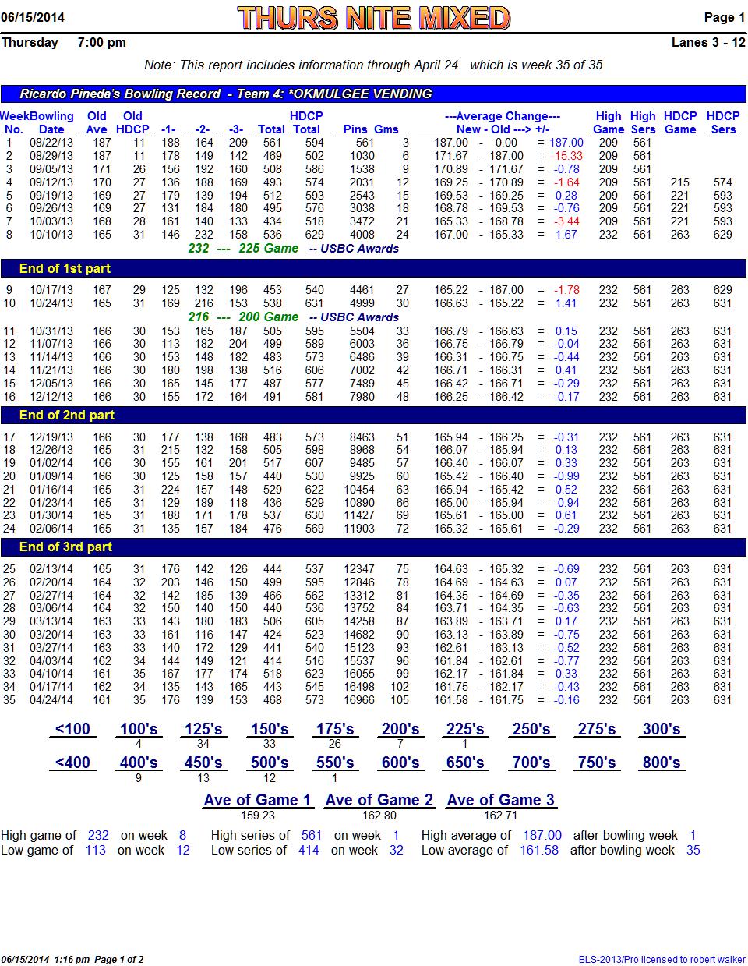Viewport: 748px width, 966px height.
Task: Click the End of 3rd part banner
Action: click(x=373, y=547)
